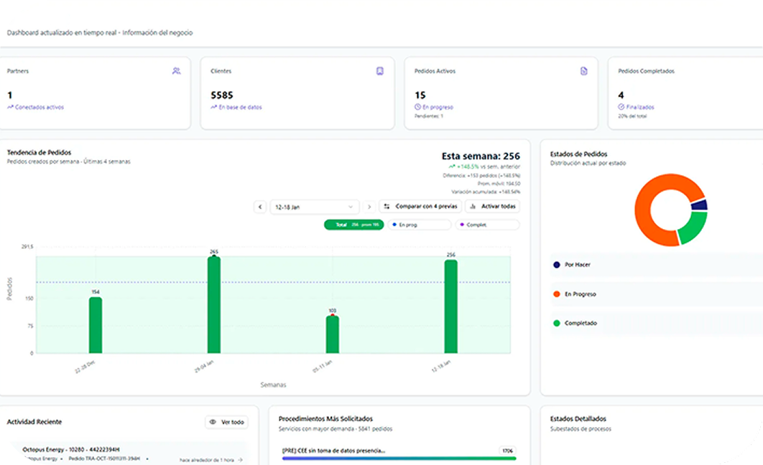Open the Octopus Energy activity arrow
Screen dimensions: 763x465
pos(240,459)
